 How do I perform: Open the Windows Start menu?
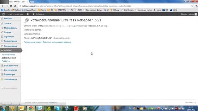click(x=4, y=108)
